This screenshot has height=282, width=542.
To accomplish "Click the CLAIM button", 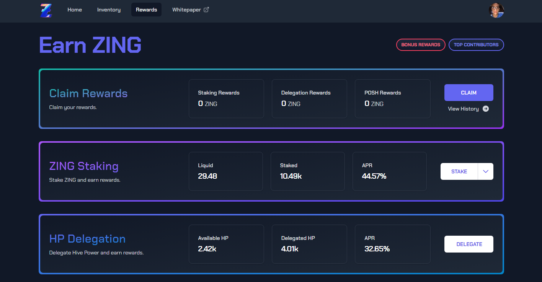I will click(469, 93).
